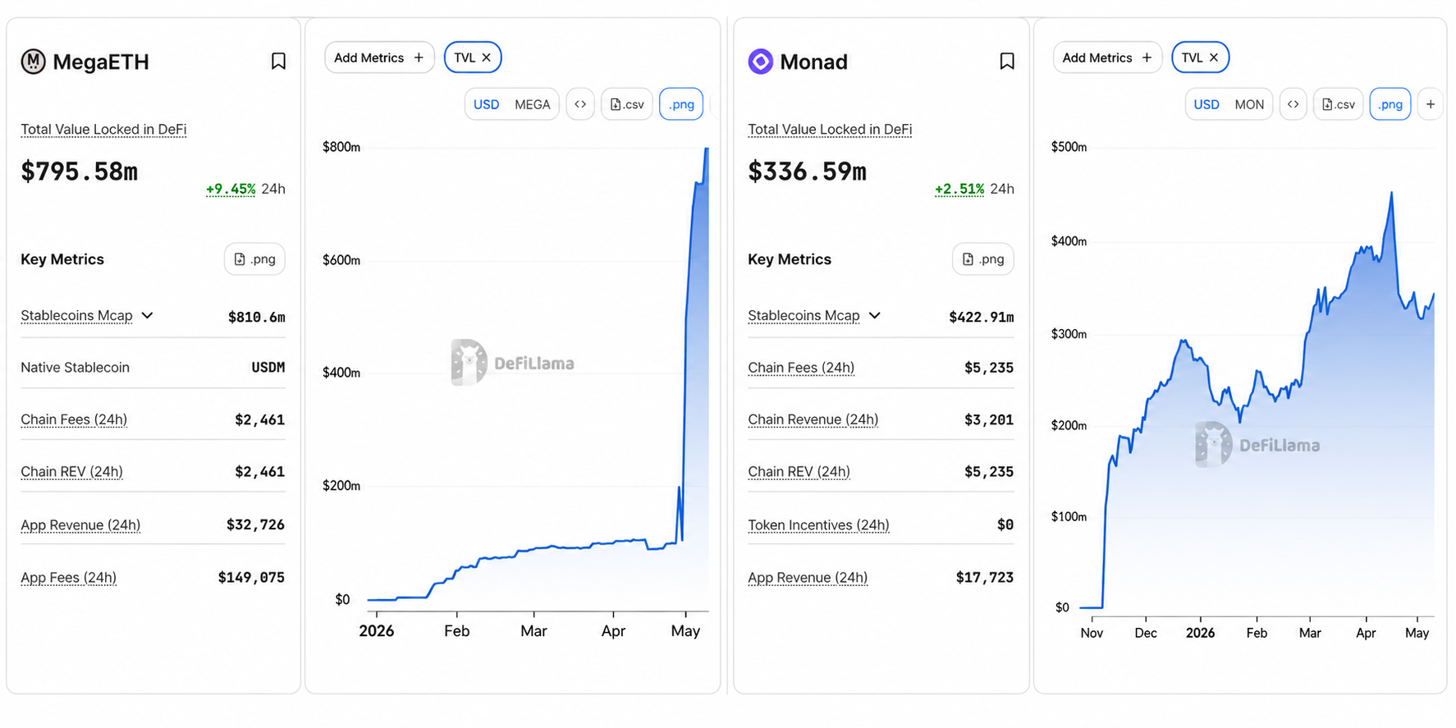
Task: Bookmark the MegaETH chain
Action: click(x=278, y=62)
